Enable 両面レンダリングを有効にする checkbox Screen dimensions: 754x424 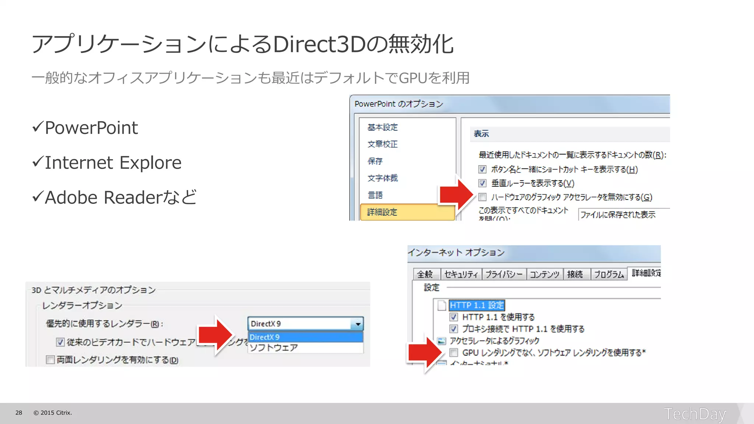coord(50,360)
